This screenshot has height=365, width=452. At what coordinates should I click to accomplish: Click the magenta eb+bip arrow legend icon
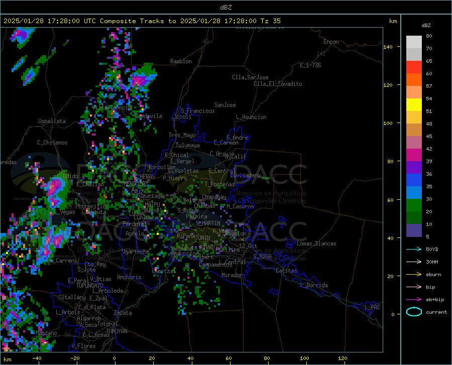pos(414,300)
